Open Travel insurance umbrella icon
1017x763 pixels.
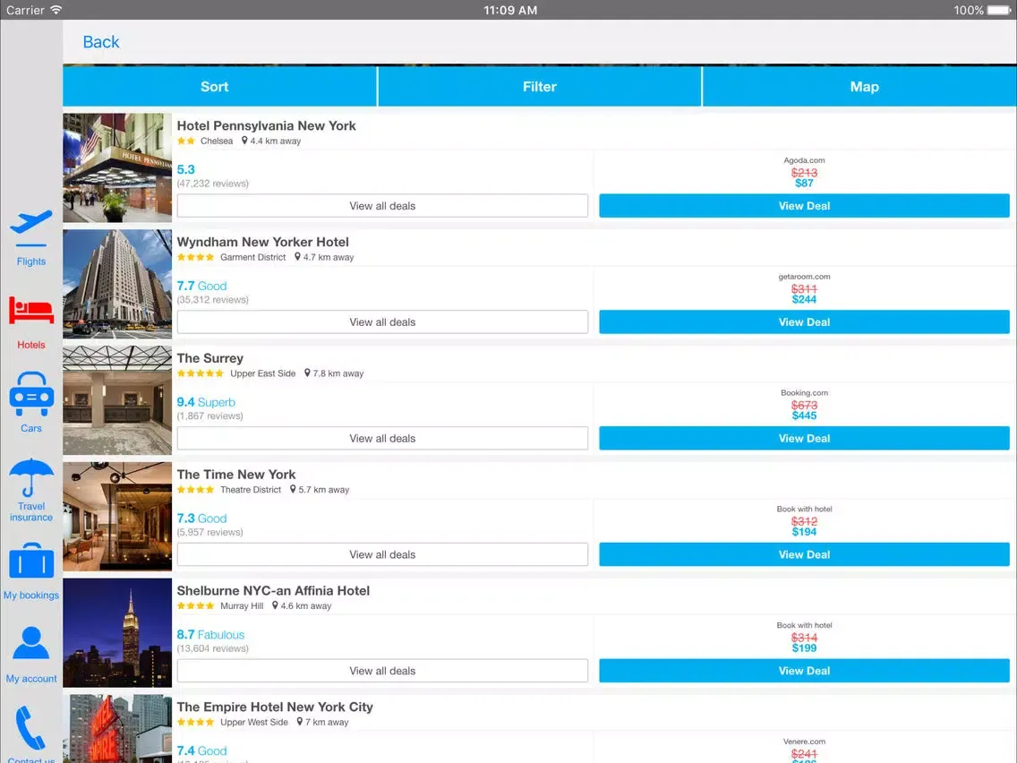(x=31, y=477)
